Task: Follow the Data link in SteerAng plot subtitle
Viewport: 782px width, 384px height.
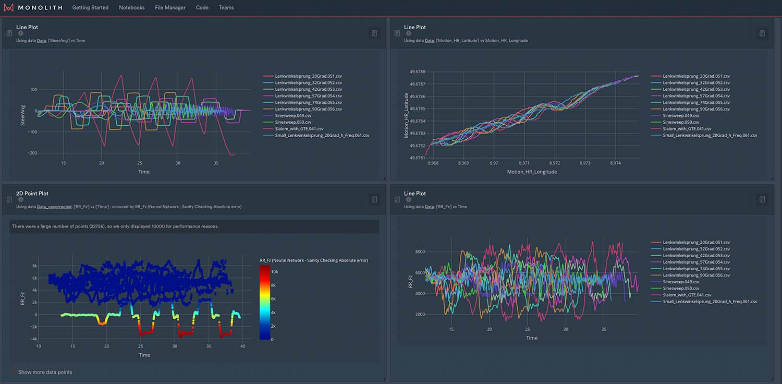Action: [42, 40]
